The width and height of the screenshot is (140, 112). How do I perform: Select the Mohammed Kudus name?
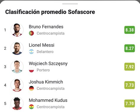[x=48, y=100]
